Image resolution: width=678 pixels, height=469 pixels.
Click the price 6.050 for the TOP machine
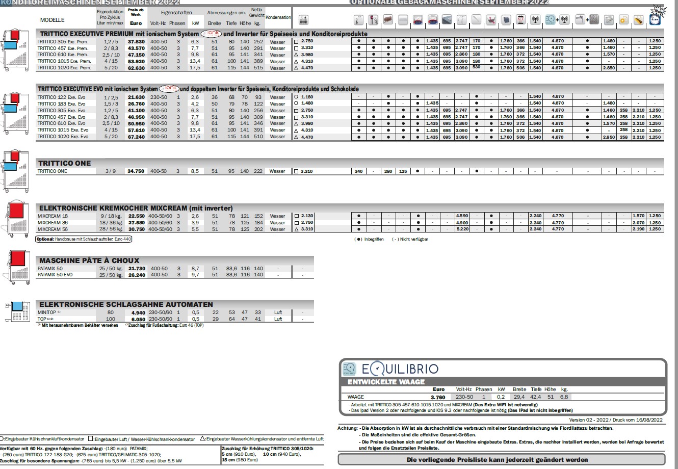(139, 319)
